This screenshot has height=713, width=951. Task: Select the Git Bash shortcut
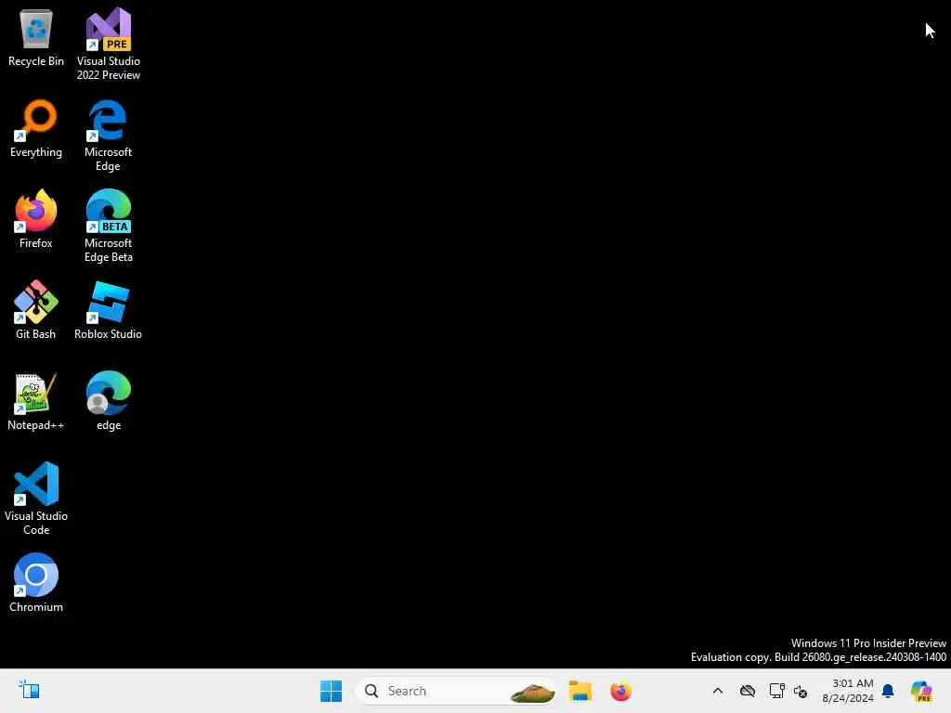[36, 310]
